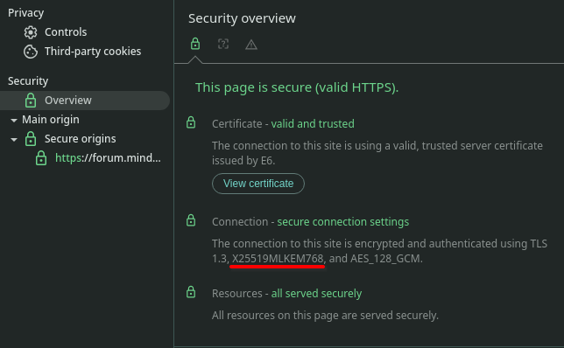Click the lock icon next to Connection
564x348 pixels.
(191, 220)
